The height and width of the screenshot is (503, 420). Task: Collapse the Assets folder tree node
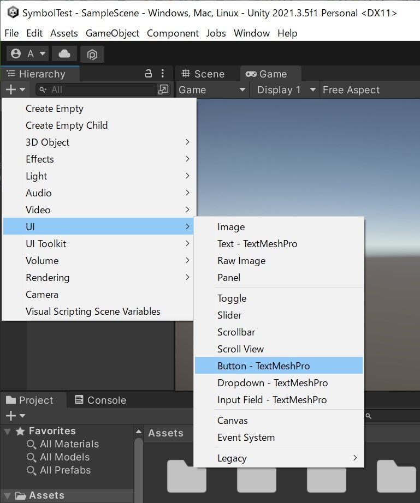click(x=8, y=496)
